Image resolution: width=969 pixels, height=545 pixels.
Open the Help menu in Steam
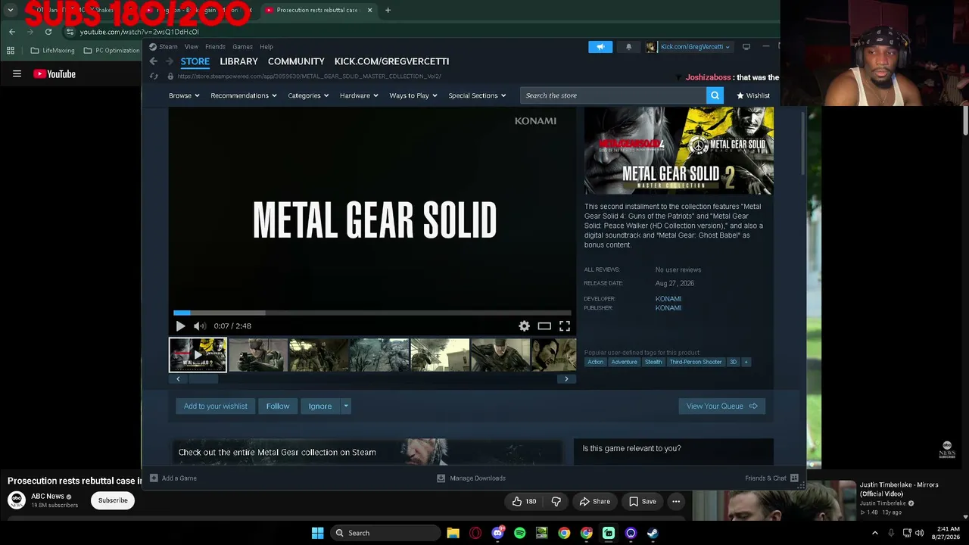266,47
